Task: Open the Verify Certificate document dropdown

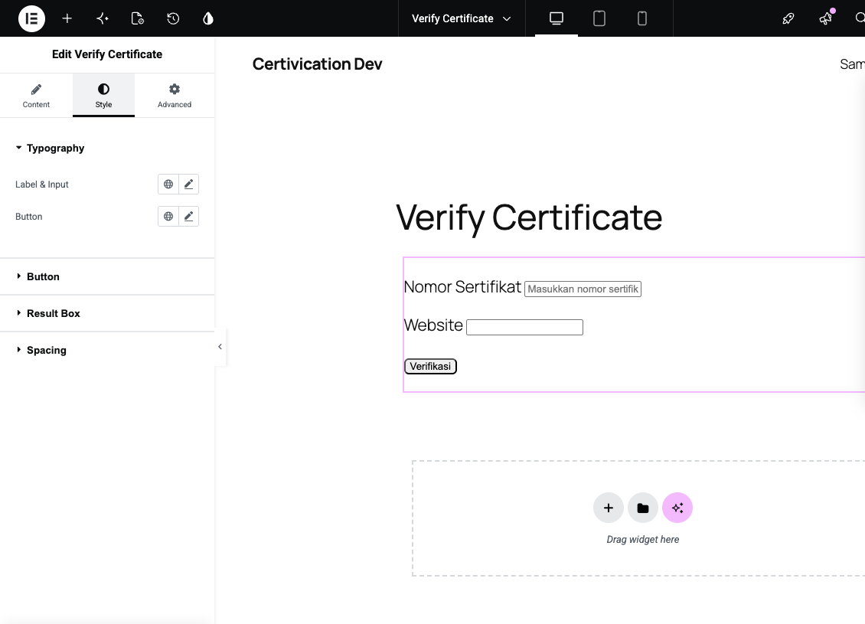Action: click(461, 18)
